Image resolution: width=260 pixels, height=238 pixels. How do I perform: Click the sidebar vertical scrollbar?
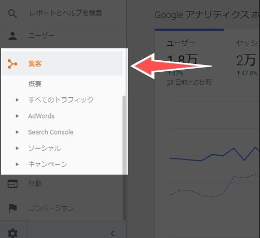click(124, 157)
